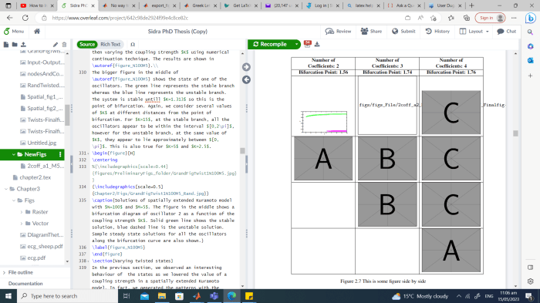540x303 pixels.
Task: Click the browser address bar URL
Action: [120, 18]
